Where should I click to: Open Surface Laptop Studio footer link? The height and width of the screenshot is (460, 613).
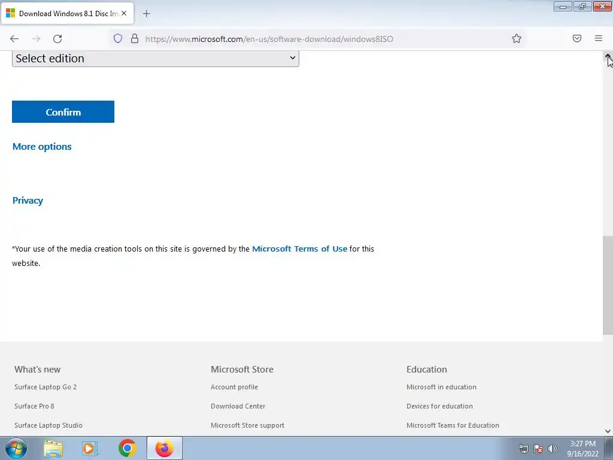tap(48, 425)
